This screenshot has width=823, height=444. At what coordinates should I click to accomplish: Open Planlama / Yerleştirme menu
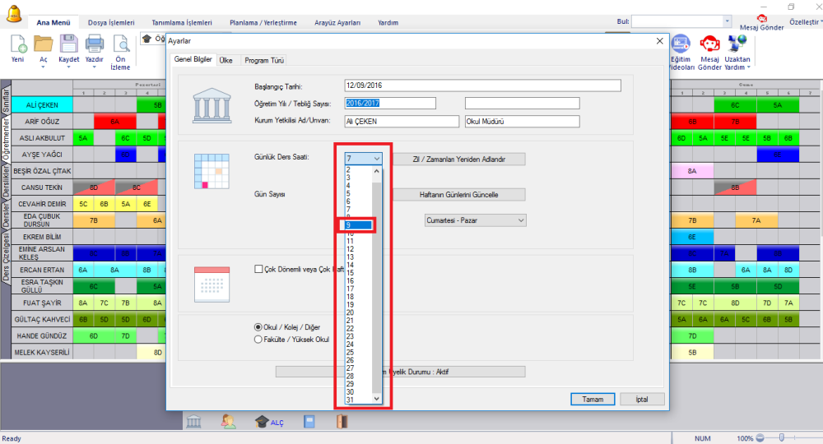263,22
